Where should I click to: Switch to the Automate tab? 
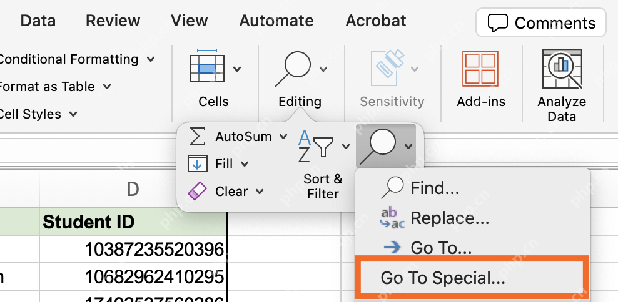tap(276, 21)
